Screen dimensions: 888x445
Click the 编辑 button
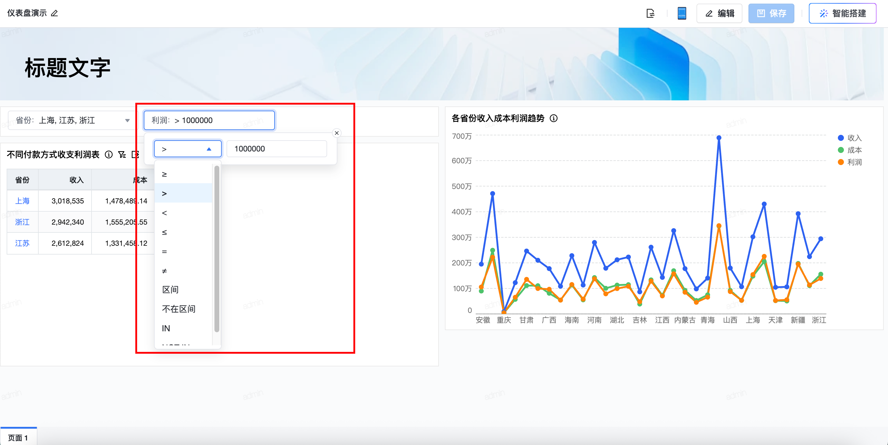click(719, 14)
